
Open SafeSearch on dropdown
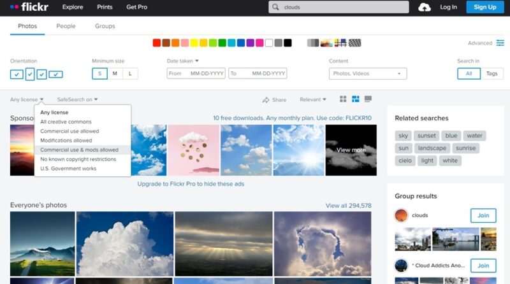(x=77, y=99)
